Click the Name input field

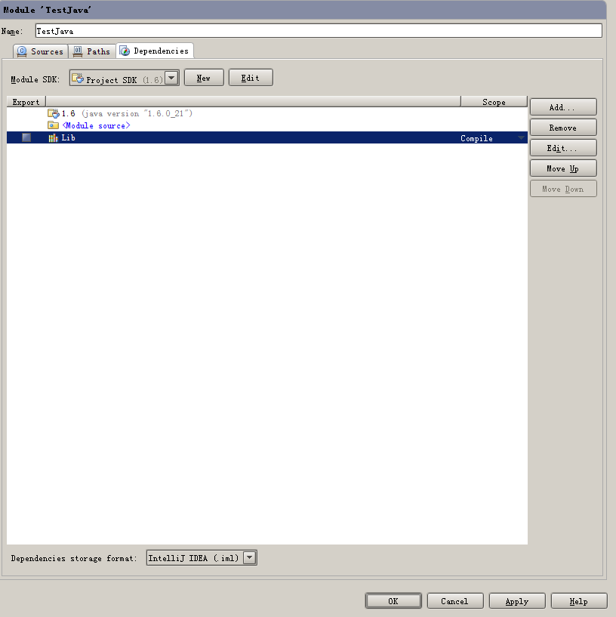(319, 31)
